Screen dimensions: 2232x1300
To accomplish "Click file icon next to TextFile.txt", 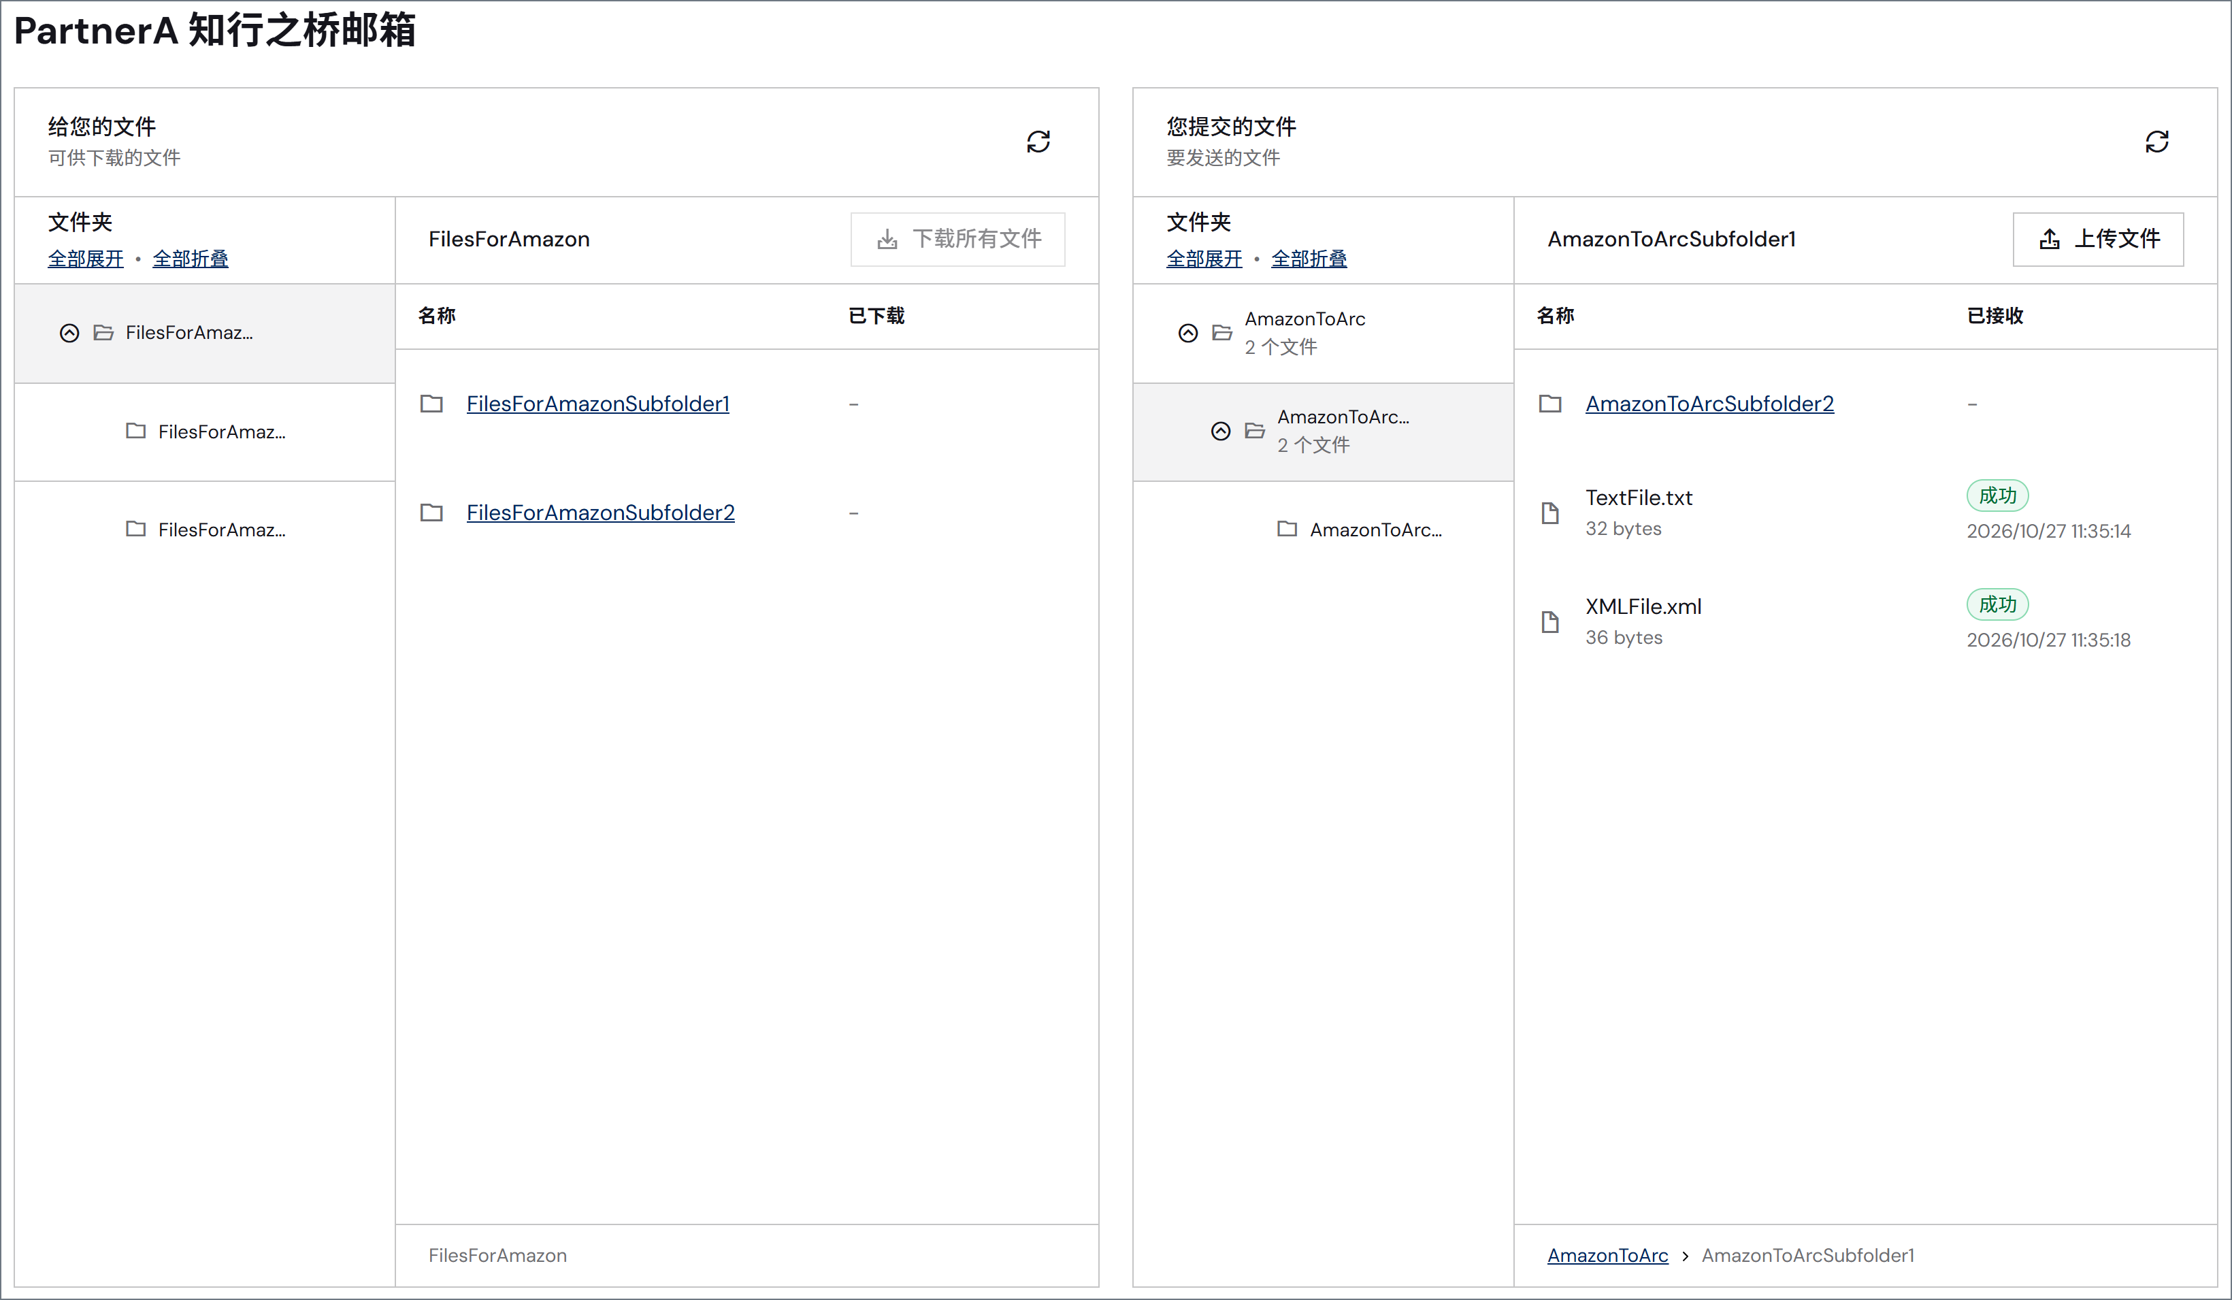I will coord(1550,513).
